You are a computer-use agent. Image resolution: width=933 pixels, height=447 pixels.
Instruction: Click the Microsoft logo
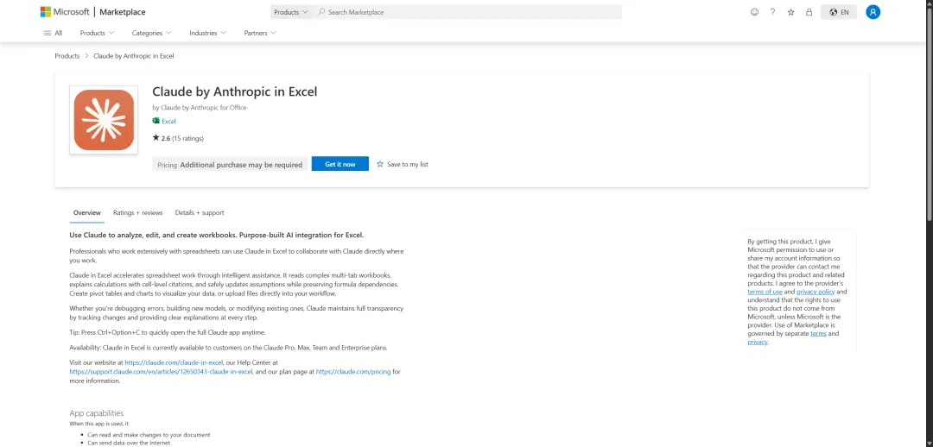click(x=64, y=12)
